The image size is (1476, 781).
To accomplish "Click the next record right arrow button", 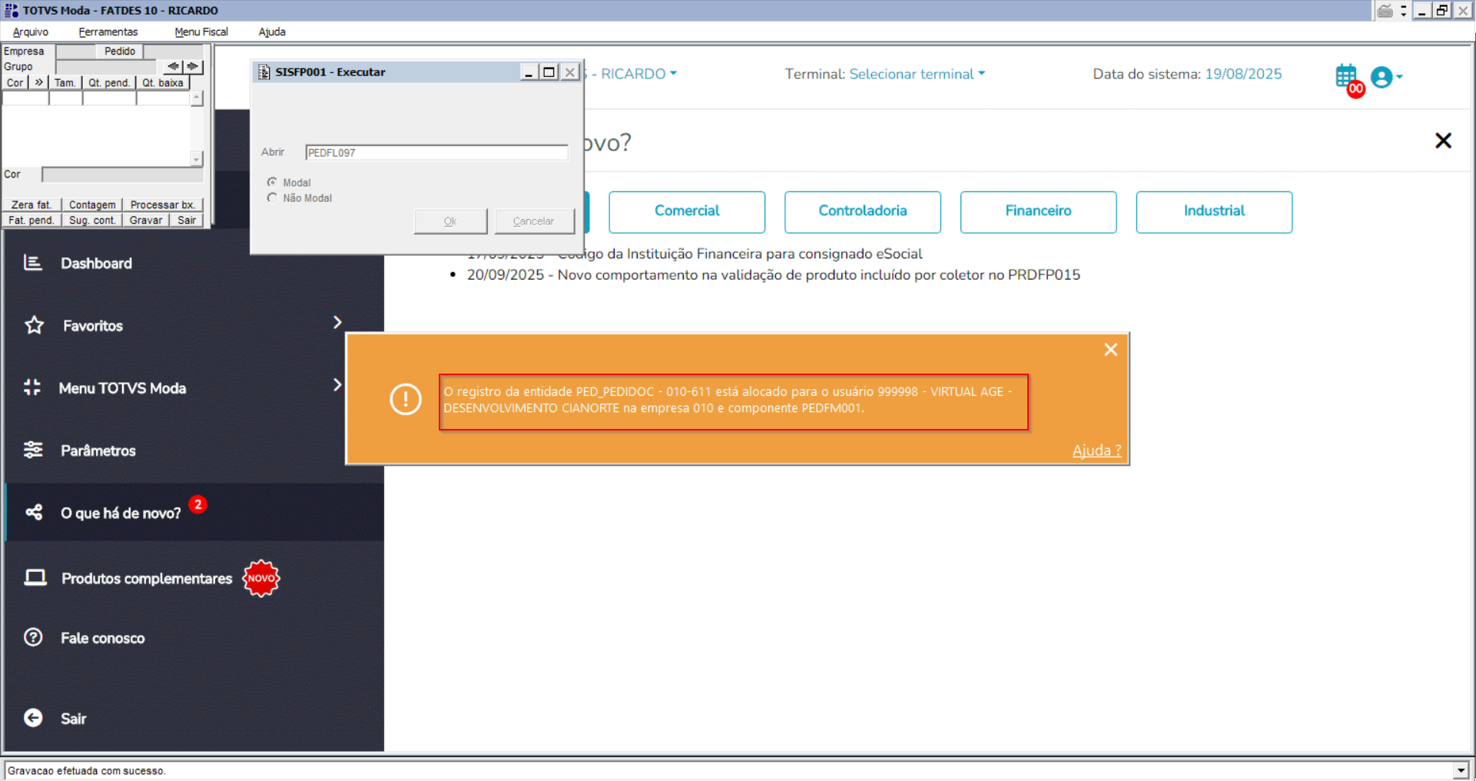I will click(x=193, y=66).
